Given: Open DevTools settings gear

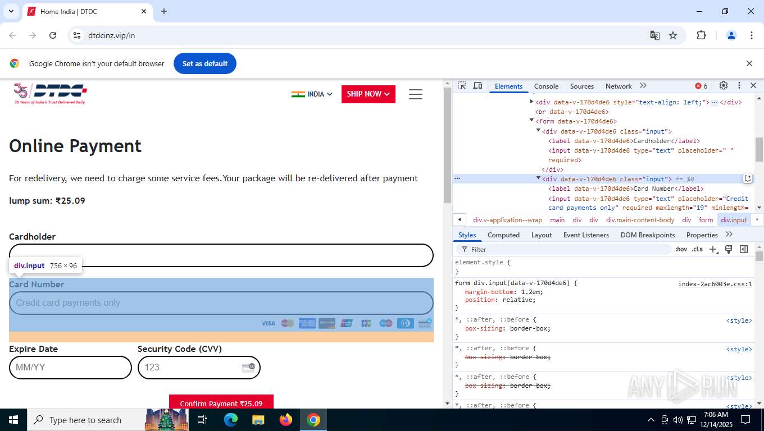Looking at the screenshot, I should [724, 86].
